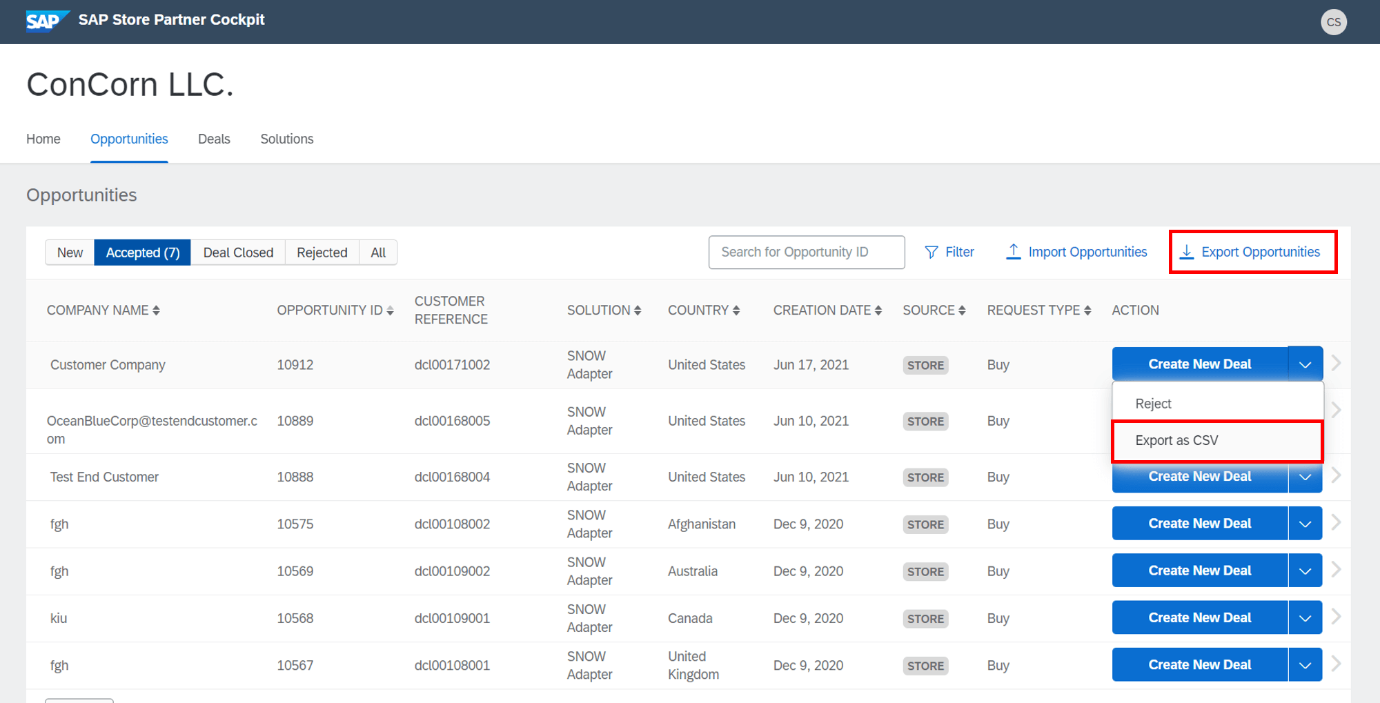Open the CS user avatar menu
The image size is (1380, 703).
1333,22
